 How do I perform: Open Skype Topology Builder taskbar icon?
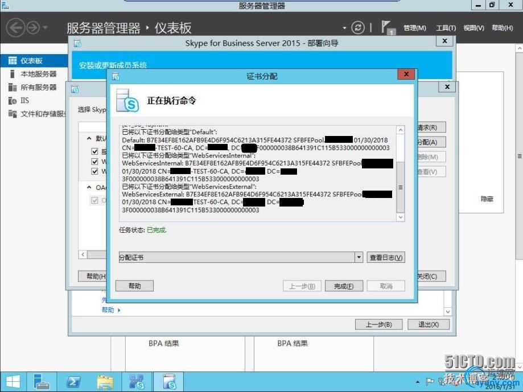(137, 382)
